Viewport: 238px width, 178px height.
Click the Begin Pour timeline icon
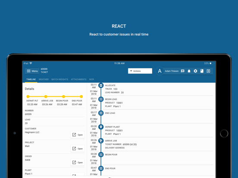pos(101,154)
